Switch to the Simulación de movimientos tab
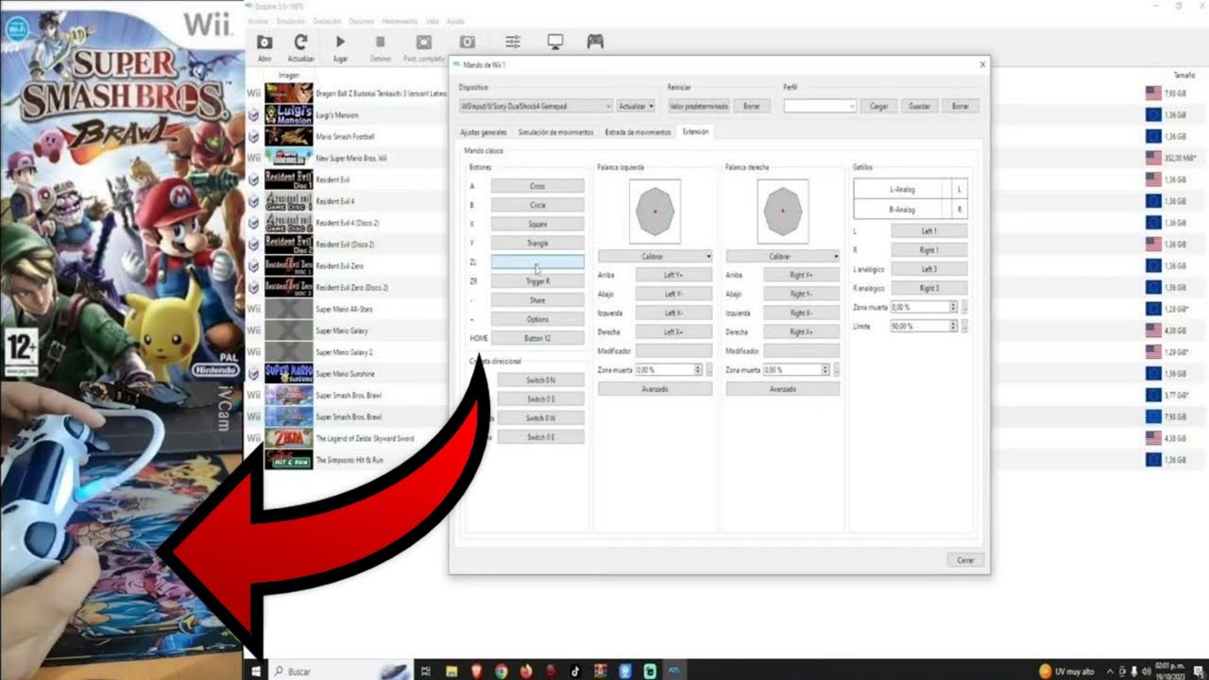This screenshot has height=680, width=1209. point(555,132)
